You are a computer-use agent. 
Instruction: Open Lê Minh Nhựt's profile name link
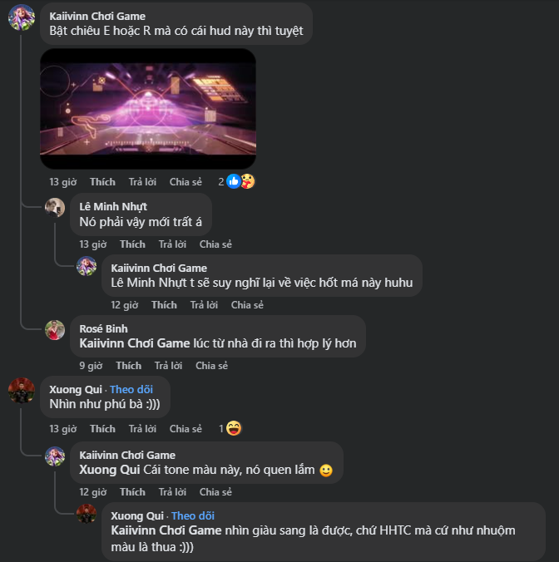(113, 206)
